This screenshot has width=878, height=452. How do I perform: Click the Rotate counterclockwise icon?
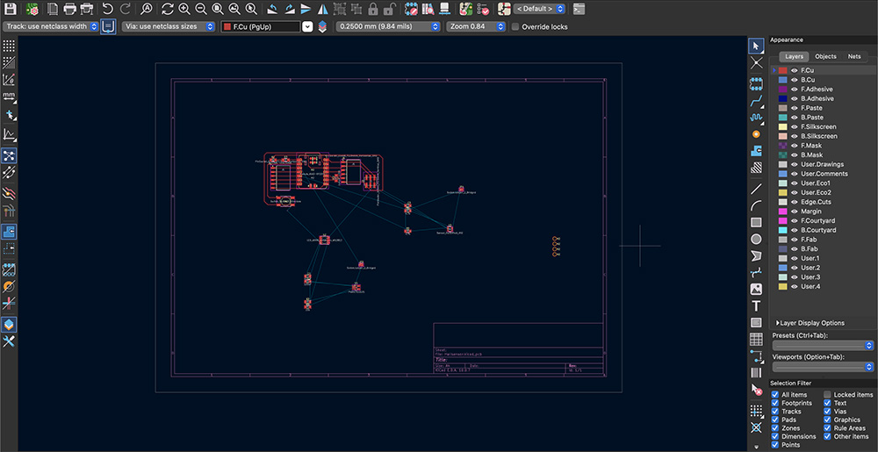pos(271,9)
